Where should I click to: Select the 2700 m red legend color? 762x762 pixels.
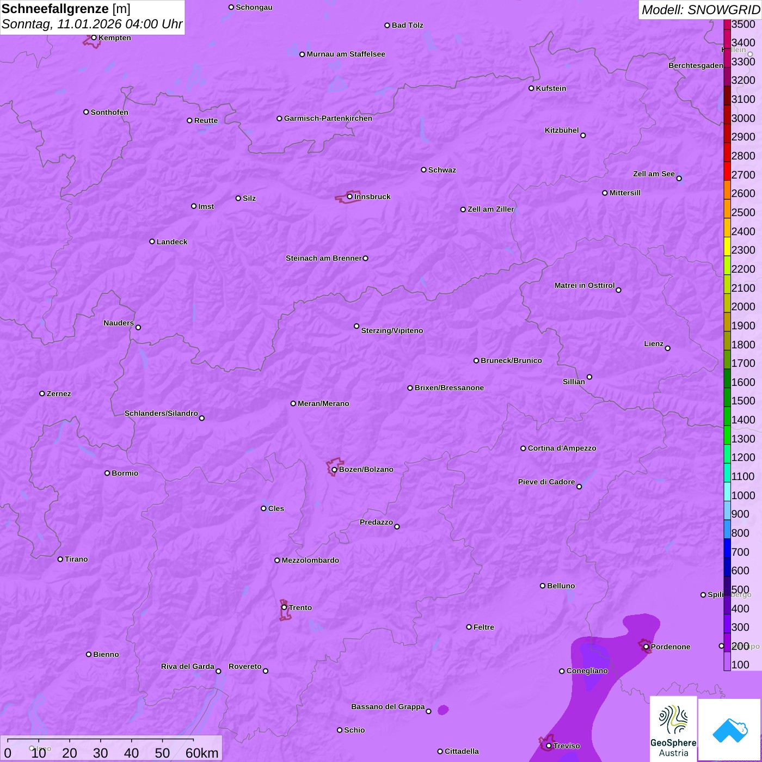(x=727, y=171)
